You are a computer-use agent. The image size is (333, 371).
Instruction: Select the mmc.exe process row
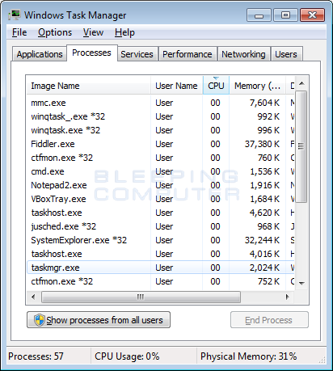coord(161,103)
